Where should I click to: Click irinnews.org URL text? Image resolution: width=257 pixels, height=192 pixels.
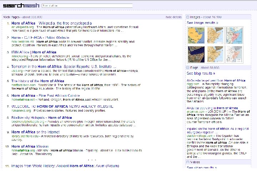pos(20,56)
